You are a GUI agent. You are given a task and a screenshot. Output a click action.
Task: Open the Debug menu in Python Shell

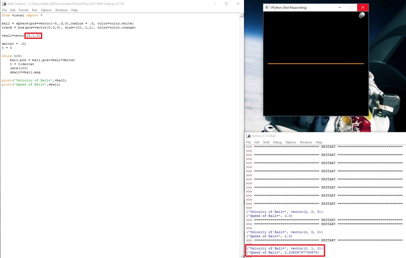point(277,142)
